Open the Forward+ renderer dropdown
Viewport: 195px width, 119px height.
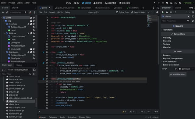click(x=189, y=3)
